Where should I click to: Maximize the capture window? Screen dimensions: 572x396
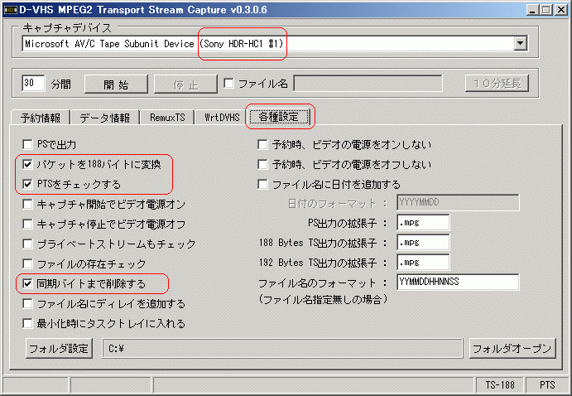click(546, 10)
